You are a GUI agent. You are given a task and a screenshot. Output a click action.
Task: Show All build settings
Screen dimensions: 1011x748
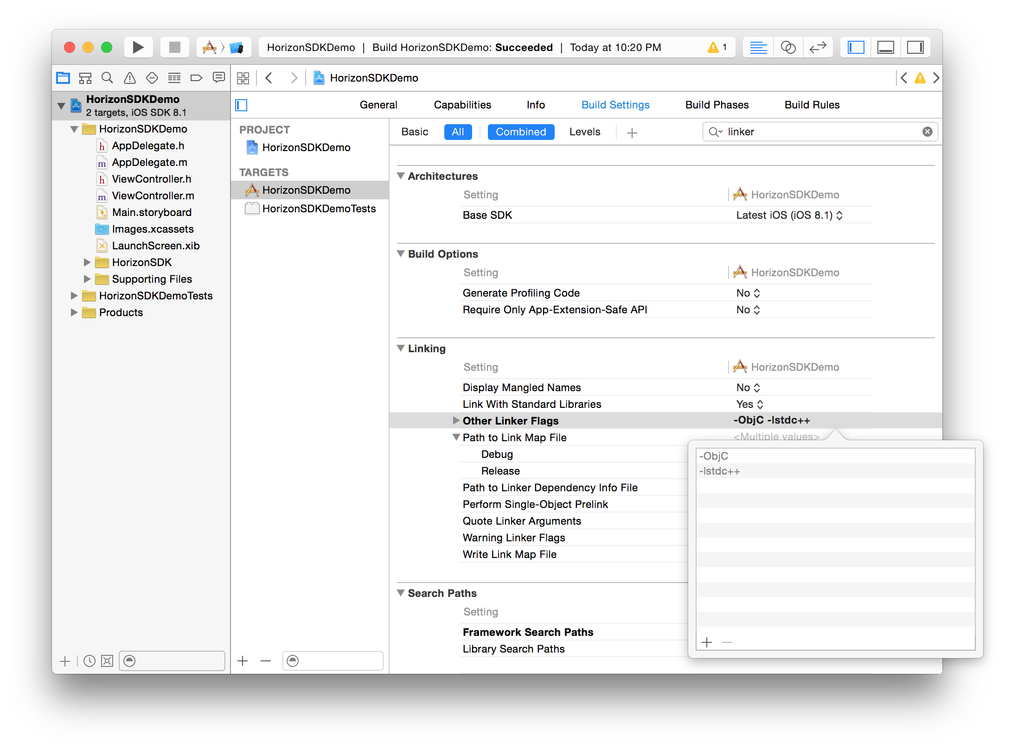tap(458, 132)
